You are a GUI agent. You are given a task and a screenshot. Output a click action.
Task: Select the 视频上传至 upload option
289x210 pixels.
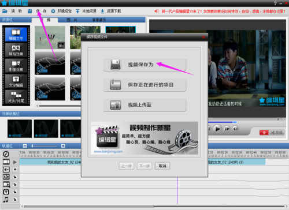click(x=144, y=105)
